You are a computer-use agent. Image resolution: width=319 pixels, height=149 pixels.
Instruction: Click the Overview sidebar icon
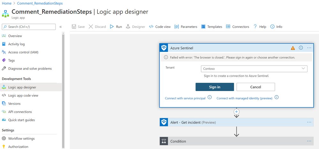(x=4, y=36)
